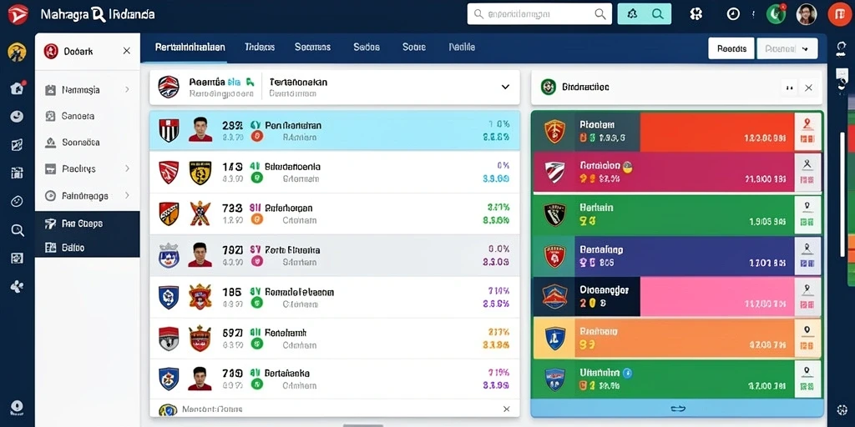Open the home icon in left rail
Image resolution: width=855 pixels, height=427 pixels.
pos(17,88)
